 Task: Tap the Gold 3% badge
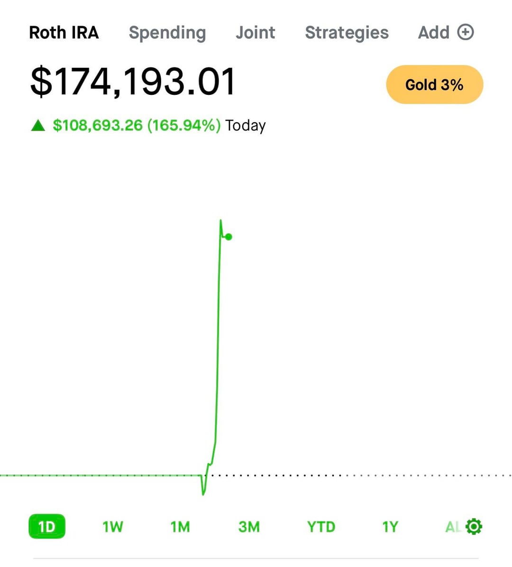tap(434, 85)
